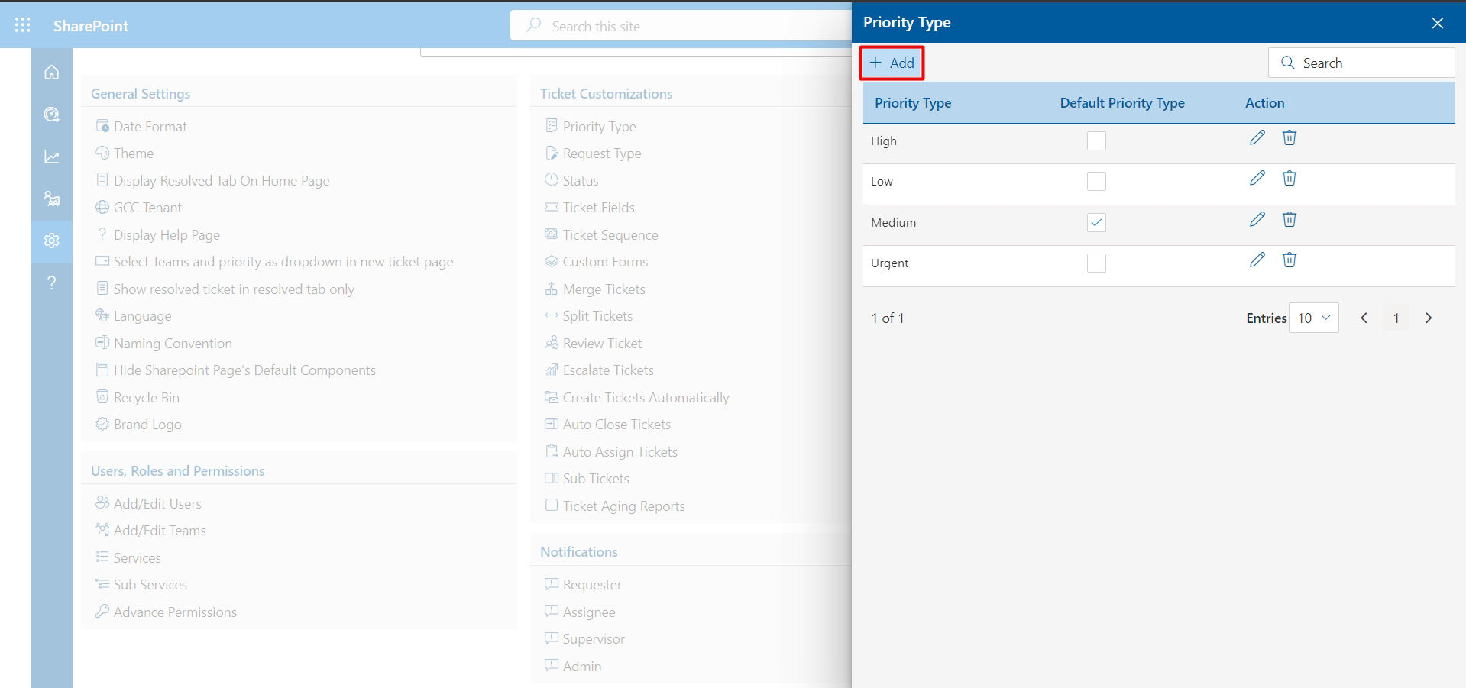Viewport: 1466px width, 688px height.
Task: Click the users sidebar icon
Action: pos(51,199)
